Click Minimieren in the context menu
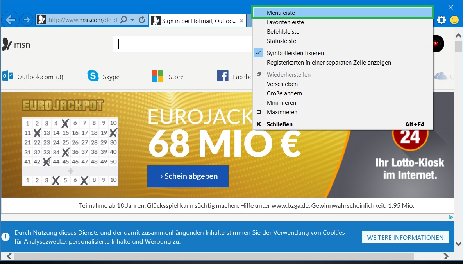The height and width of the screenshot is (264, 463). point(343,103)
